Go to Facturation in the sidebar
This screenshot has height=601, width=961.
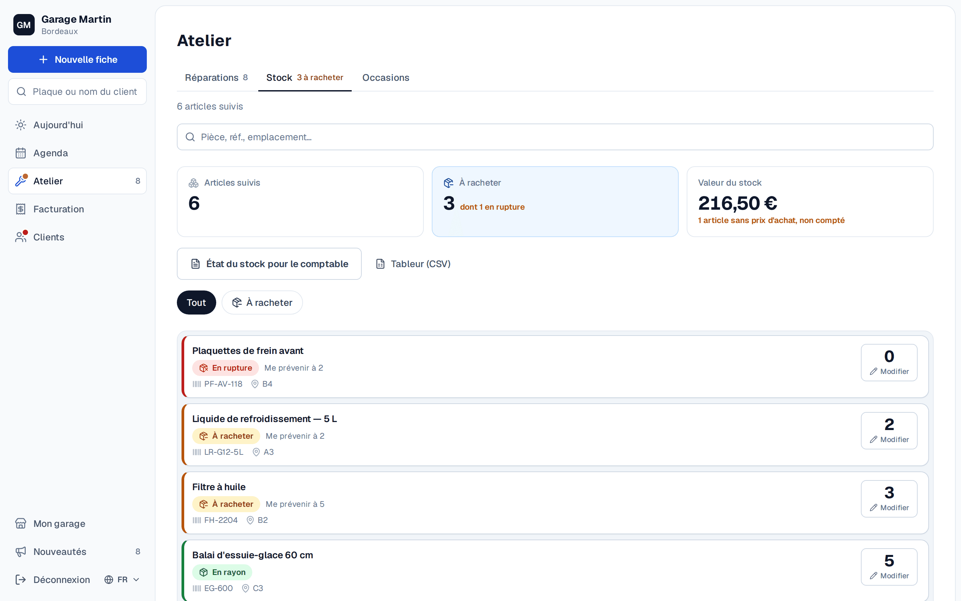(x=77, y=209)
